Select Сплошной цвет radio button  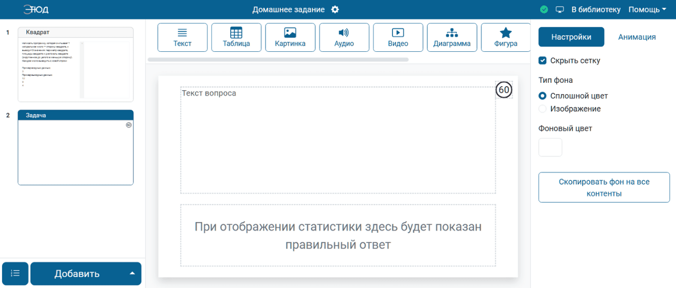[x=542, y=96]
